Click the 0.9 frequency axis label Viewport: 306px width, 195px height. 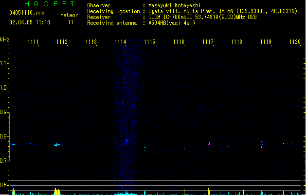pos(4,112)
